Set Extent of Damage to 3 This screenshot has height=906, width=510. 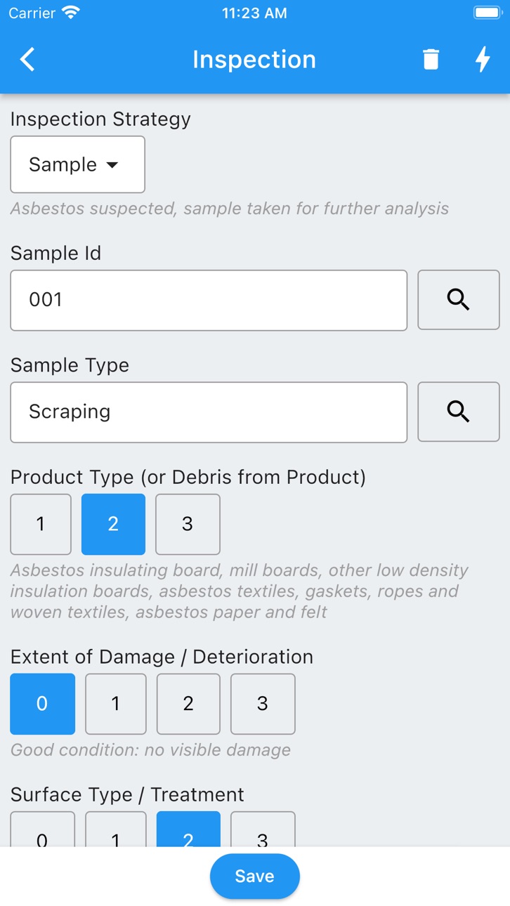tap(263, 704)
